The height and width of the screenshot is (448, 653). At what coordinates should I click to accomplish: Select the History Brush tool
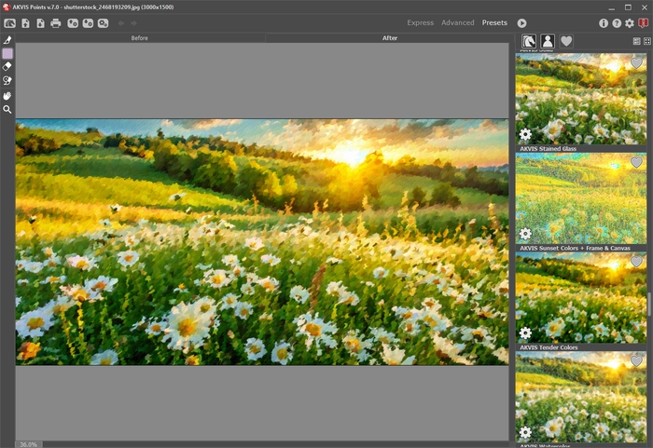pyautogui.click(x=7, y=81)
